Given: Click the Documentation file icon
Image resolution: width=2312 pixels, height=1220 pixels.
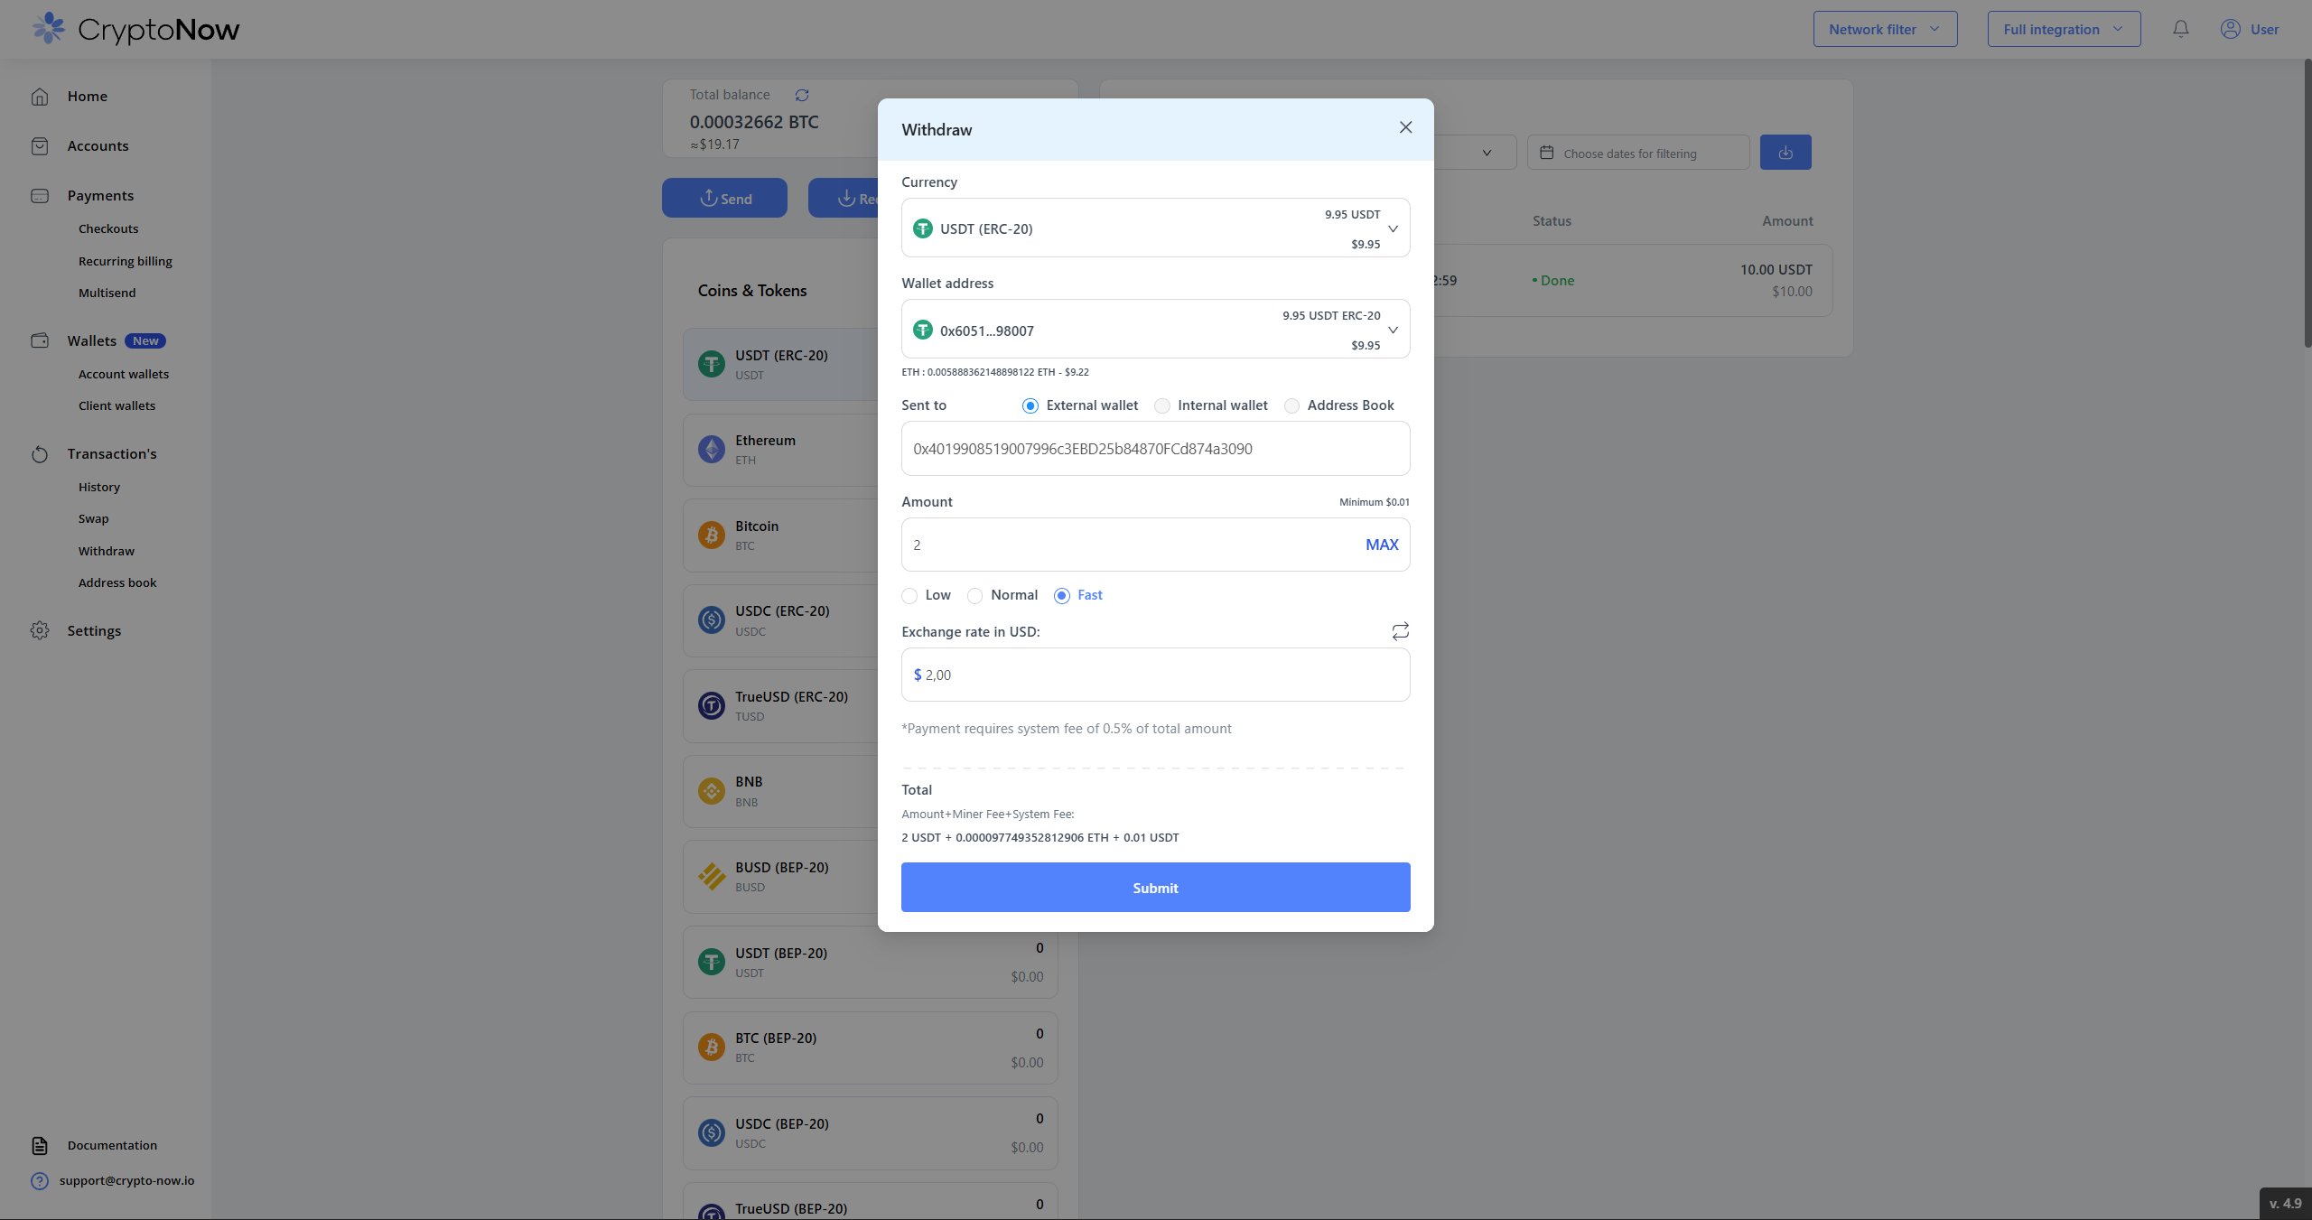Looking at the screenshot, I should pyautogui.click(x=40, y=1145).
